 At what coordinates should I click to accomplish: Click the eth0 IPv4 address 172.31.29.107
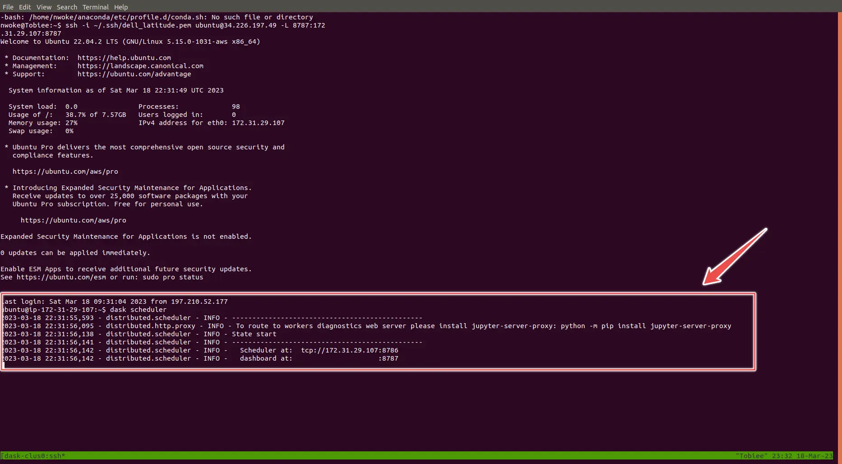click(x=258, y=123)
